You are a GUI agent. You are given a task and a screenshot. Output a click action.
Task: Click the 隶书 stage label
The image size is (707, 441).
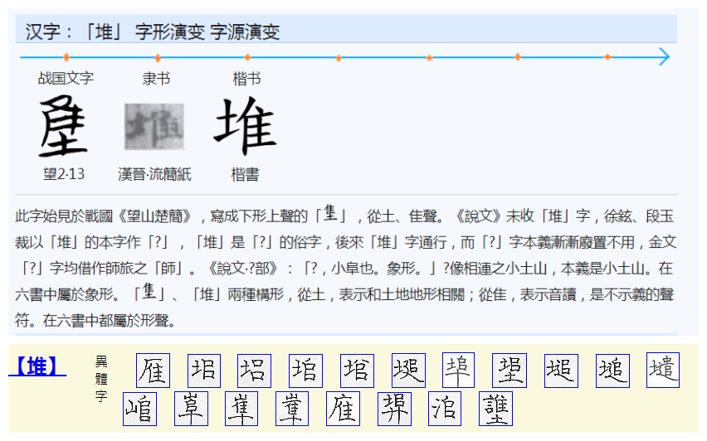[156, 79]
